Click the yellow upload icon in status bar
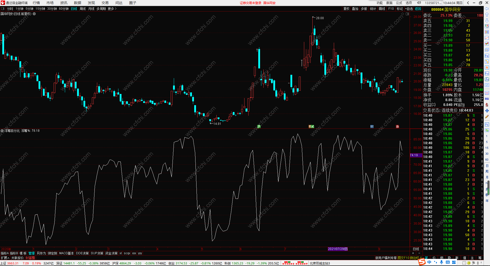This screenshot has height=266, width=490. click(469, 263)
